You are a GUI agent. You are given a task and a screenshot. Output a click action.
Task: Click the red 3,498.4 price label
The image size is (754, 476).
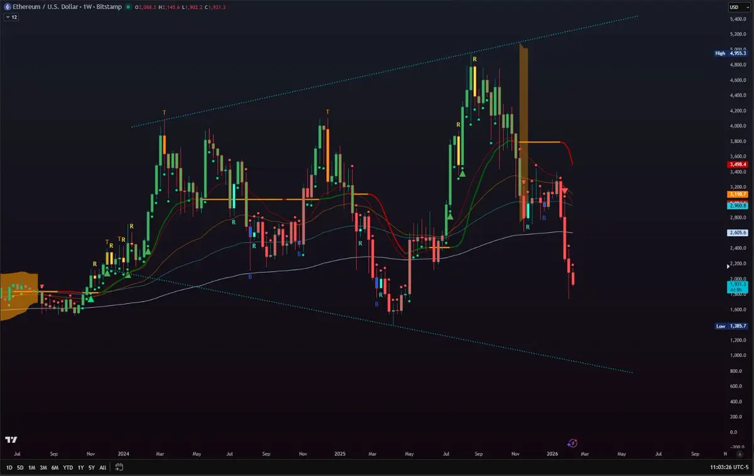click(x=738, y=165)
